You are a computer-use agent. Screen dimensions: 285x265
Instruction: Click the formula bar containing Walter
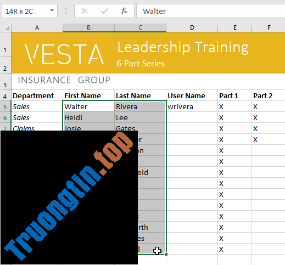210,11
